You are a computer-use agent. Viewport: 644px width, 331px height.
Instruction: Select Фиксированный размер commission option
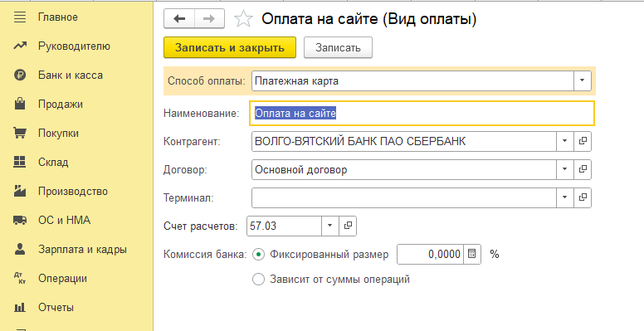pos(258,255)
